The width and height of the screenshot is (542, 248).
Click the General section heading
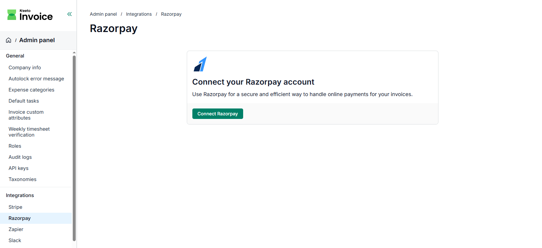(x=15, y=56)
